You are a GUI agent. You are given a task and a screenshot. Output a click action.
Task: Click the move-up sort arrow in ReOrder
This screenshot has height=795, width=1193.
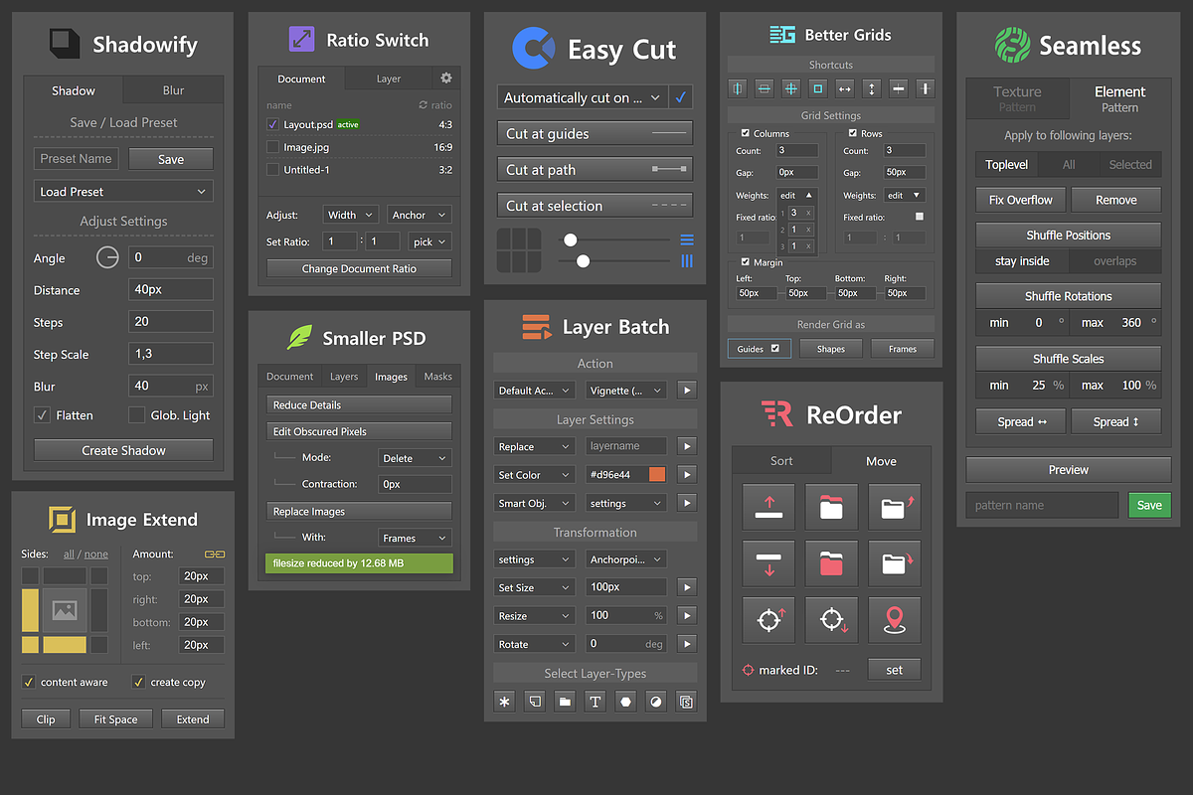click(x=768, y=507)
